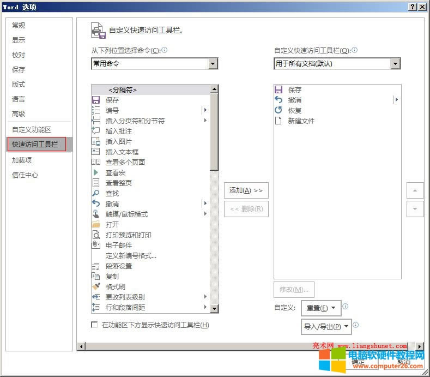Select the New File (新建文件) icon in the right list
Viewport: 430px width, 377px height.
[278, 121]
